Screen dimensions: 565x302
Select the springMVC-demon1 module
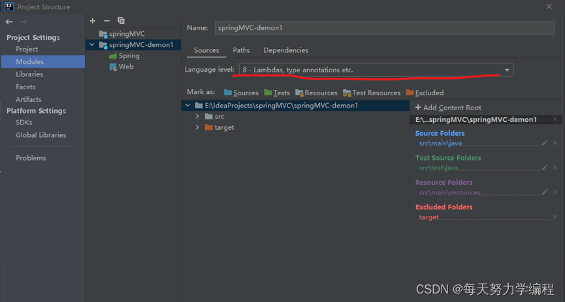pos(137,44)
